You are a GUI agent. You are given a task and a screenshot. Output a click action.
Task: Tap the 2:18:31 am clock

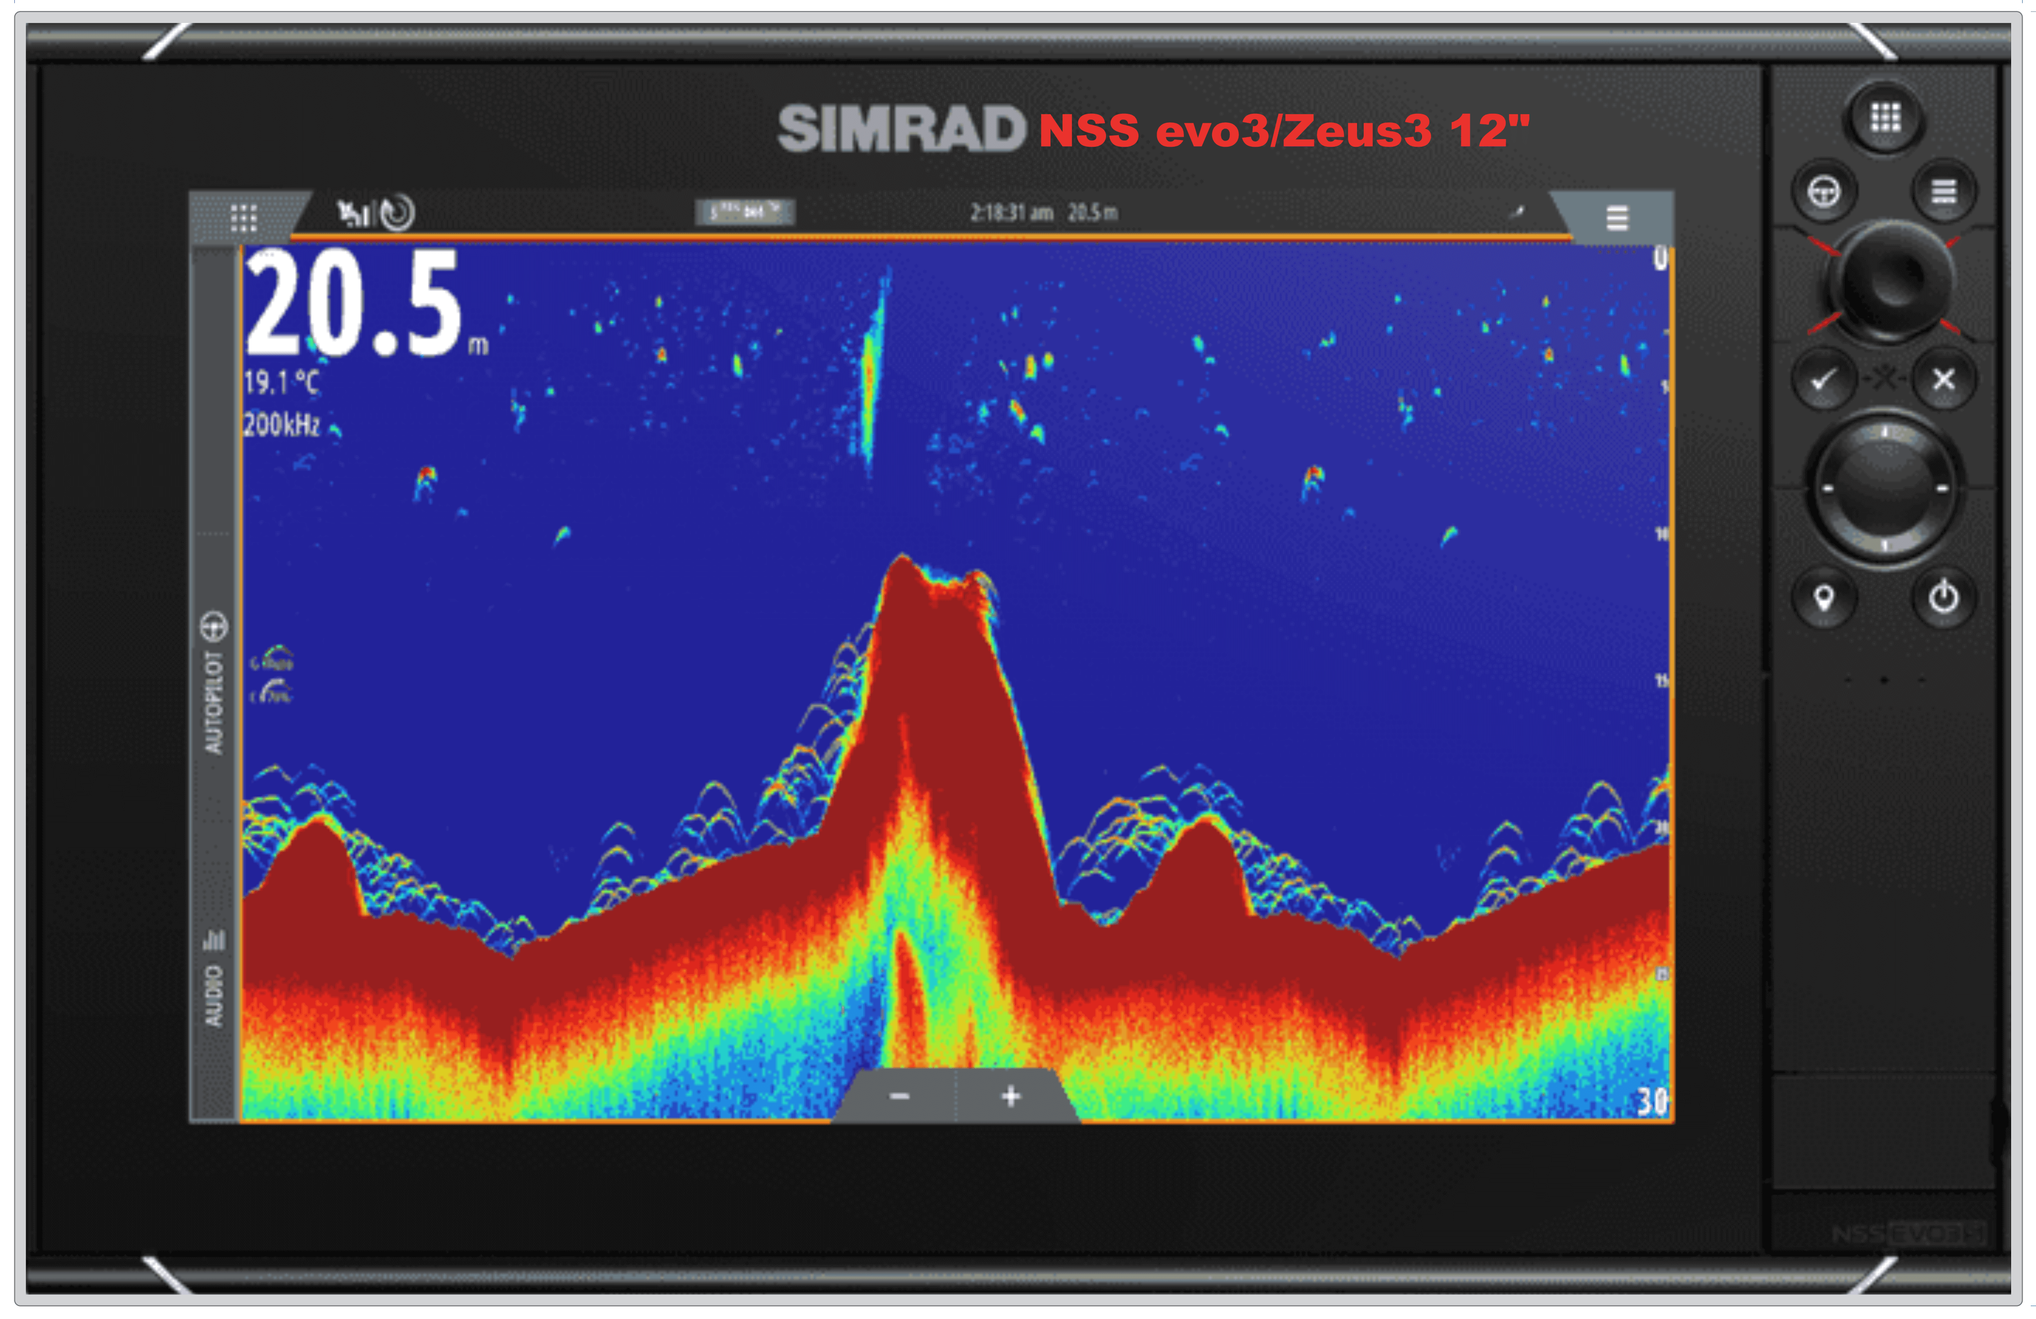[1011, 212]
